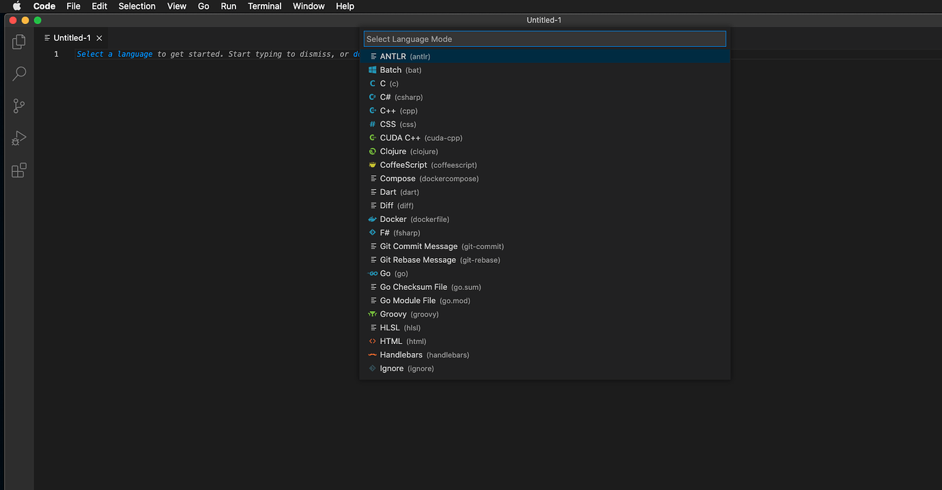This screenshot has height=490, width=942.
Task: Open the File menu
Action: point(73,6)
